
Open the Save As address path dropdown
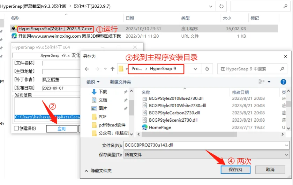(x=195, y=69)
